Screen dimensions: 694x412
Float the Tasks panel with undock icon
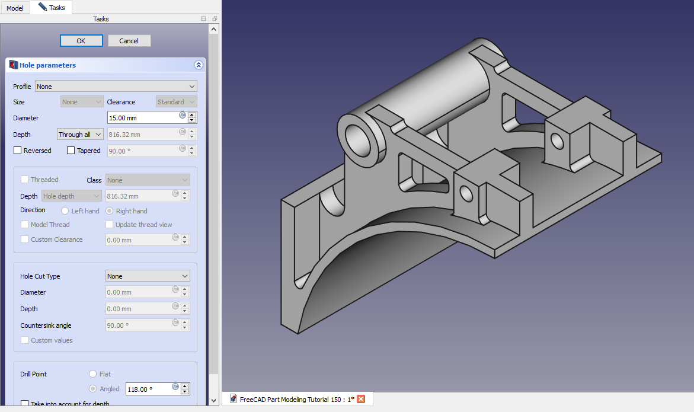[214, 19]
